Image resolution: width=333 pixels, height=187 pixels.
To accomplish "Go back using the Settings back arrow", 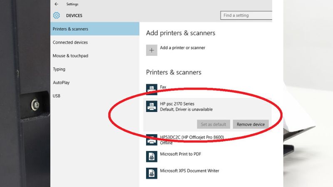I will point(56,4).
